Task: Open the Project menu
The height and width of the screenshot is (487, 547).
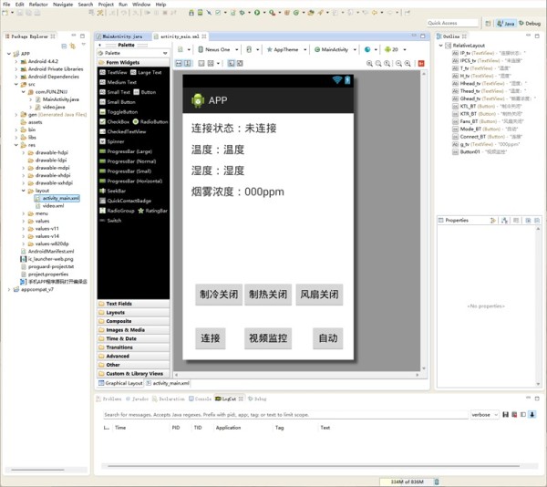Action: tap(106, 5)
